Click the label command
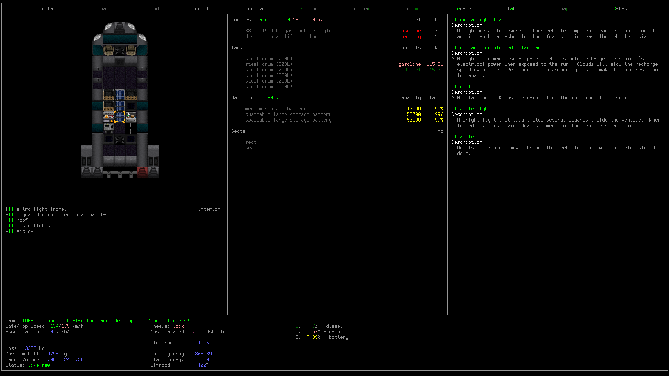Image resolution: width=669 pixels, height=376 pixels. [x=514, y=8]
